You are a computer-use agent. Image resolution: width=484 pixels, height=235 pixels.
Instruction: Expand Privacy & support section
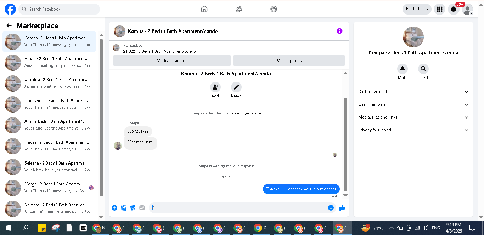click(413, 130)
